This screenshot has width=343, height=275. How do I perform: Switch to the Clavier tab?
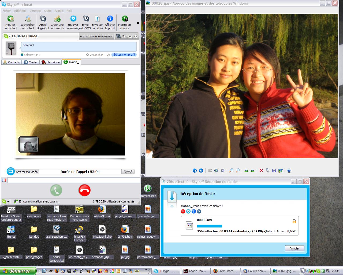(x=31, y=62)
